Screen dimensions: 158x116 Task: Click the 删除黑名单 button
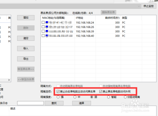[x=108, y=12]
